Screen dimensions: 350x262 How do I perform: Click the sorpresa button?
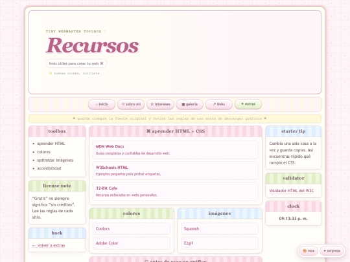[x=332, y=251]
